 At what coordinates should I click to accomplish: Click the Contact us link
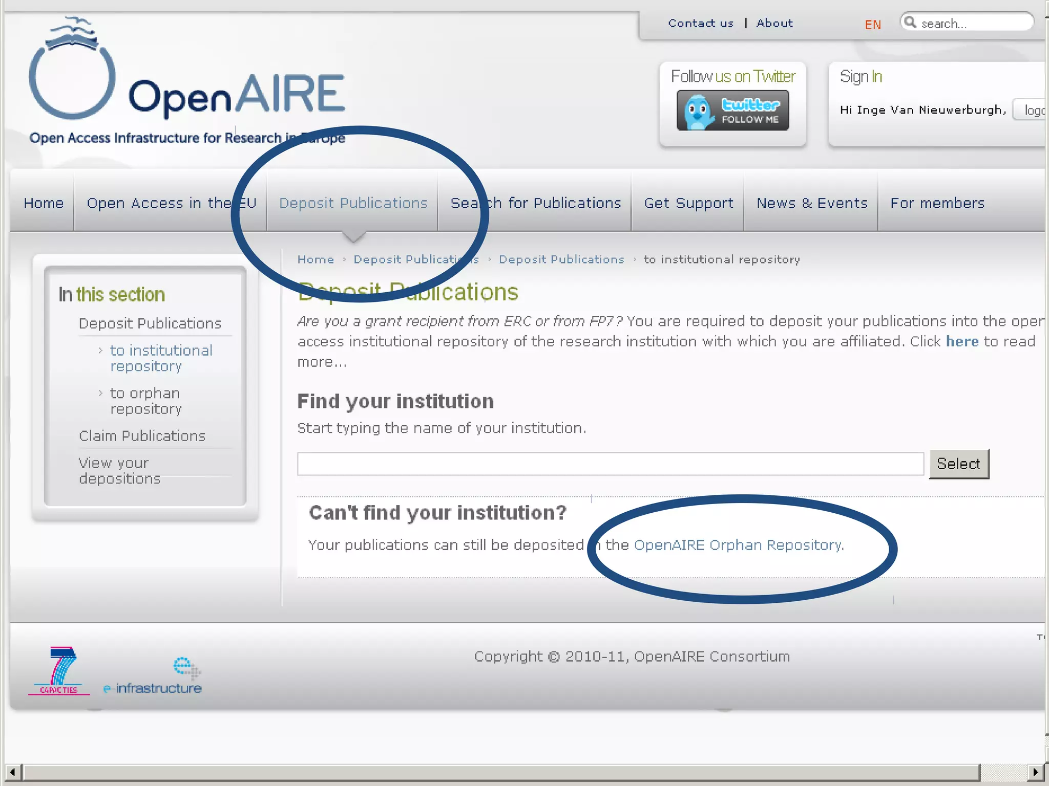(x=701, y=23)
